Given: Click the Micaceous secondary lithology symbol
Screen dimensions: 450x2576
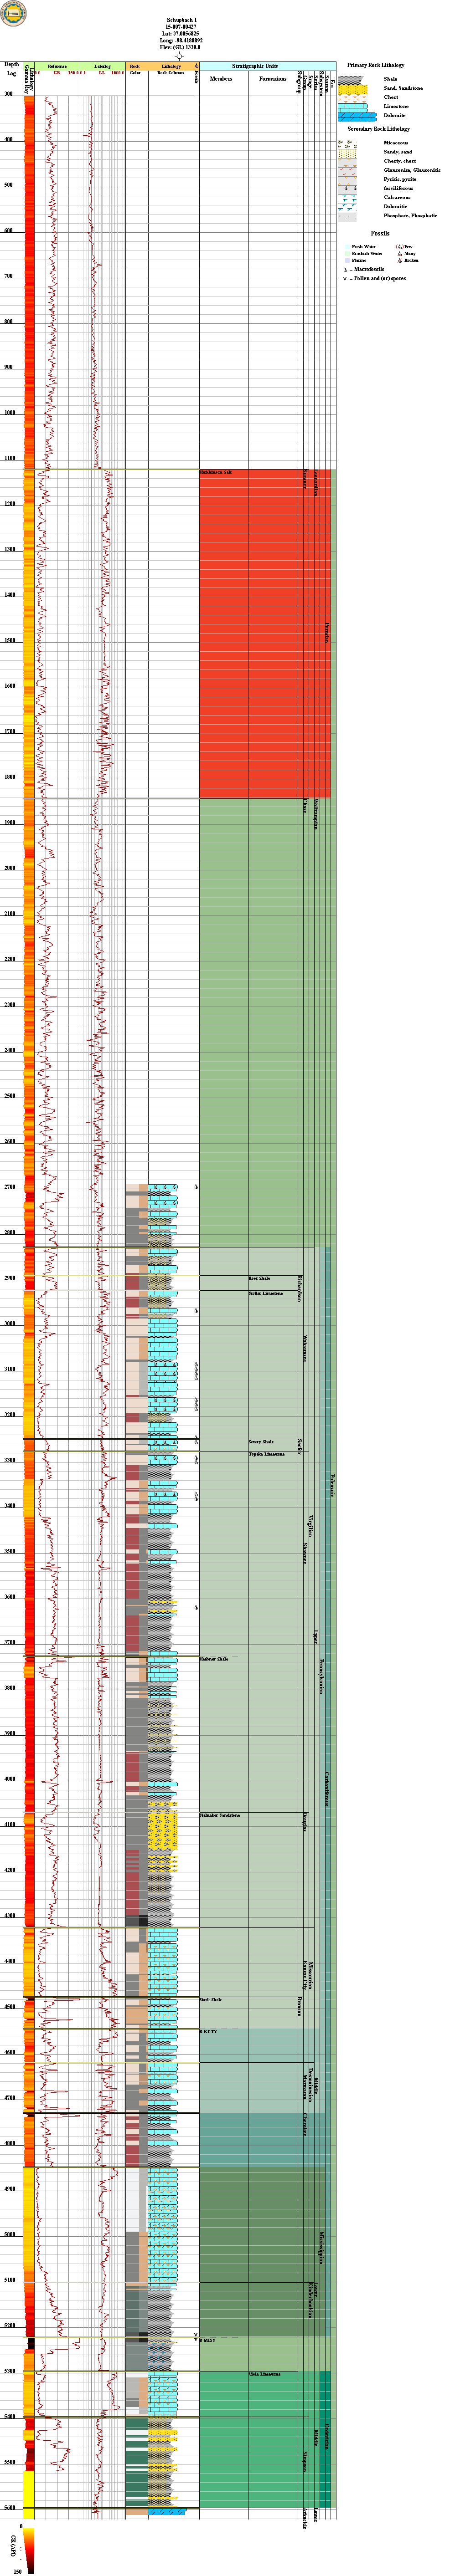Looking at the screenshot, I should [x=347, y=143].
